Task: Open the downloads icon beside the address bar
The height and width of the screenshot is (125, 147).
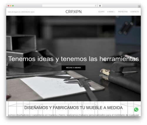Action: pyautogui.click(x=100, y=6)
